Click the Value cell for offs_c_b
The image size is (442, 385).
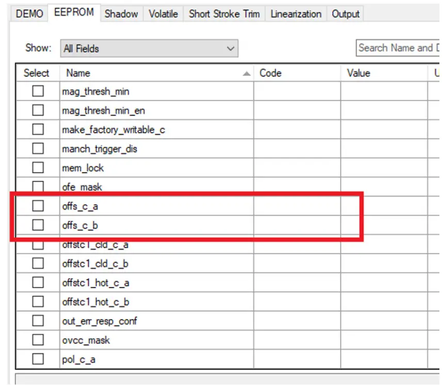click(384, 225)
